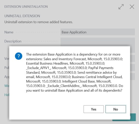
Task: Select the Name field showing Base Application
Action: coord(98,32)
